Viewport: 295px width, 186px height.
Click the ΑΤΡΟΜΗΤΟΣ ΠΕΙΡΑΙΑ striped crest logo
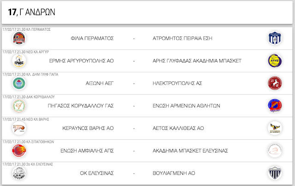pos(275,38)
